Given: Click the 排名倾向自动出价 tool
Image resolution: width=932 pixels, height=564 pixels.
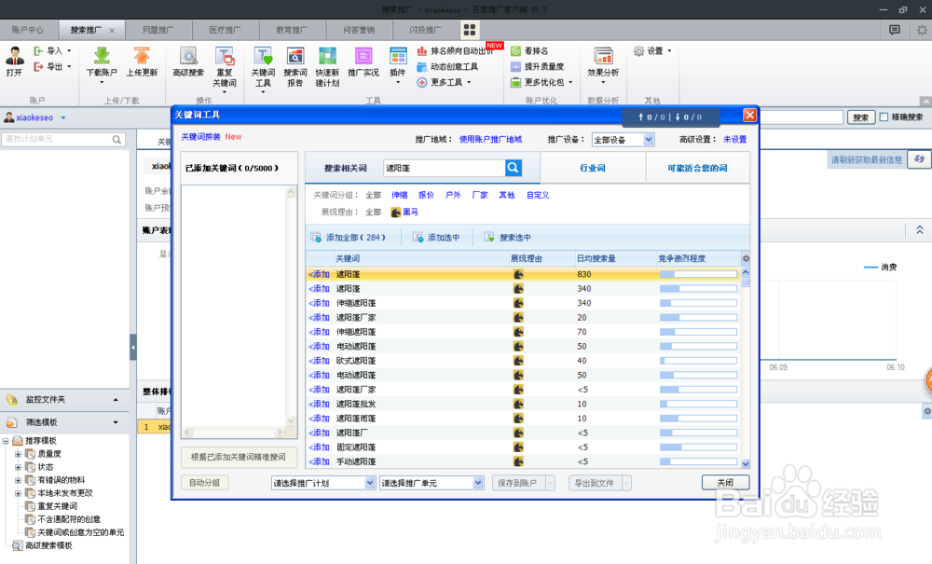Looking at the screenshot, I should point(456,51).
